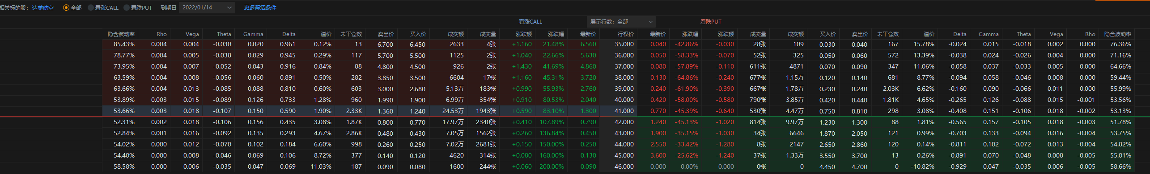Screen dimensions: 1150x174
Task: Click put open interest 1.81K
Action: point(891,100)
